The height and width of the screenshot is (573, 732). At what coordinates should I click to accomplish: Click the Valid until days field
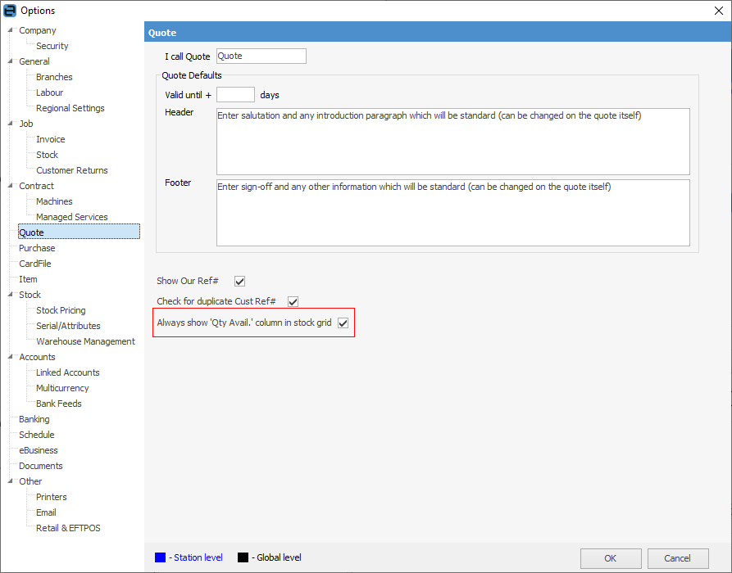(235, 95)
